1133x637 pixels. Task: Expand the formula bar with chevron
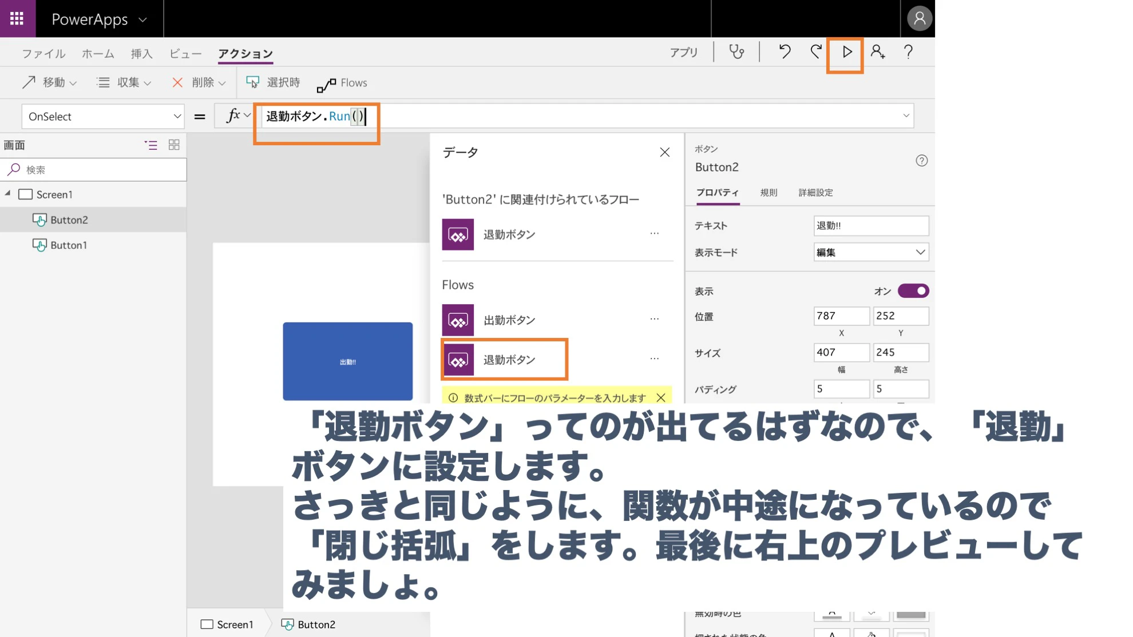tap(906, 116)
